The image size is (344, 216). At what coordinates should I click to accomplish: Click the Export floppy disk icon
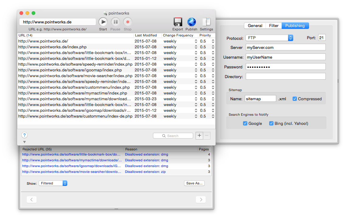click(178, 22)
